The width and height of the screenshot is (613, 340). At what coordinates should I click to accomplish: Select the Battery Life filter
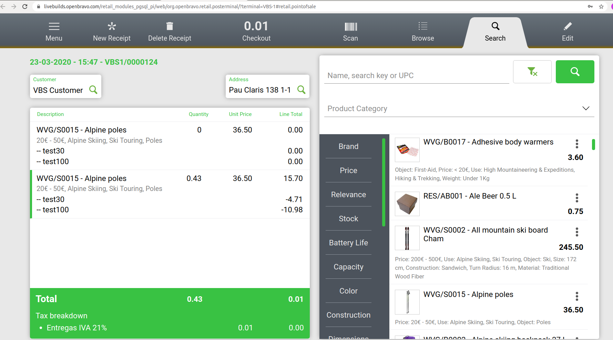pyautogui.click(x=348, y=243)
